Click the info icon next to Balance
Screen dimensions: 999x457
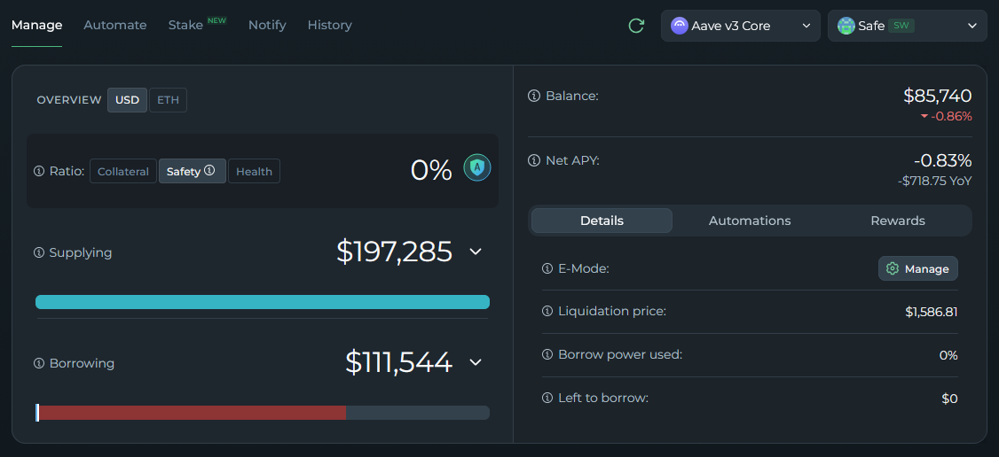point(534,96)
